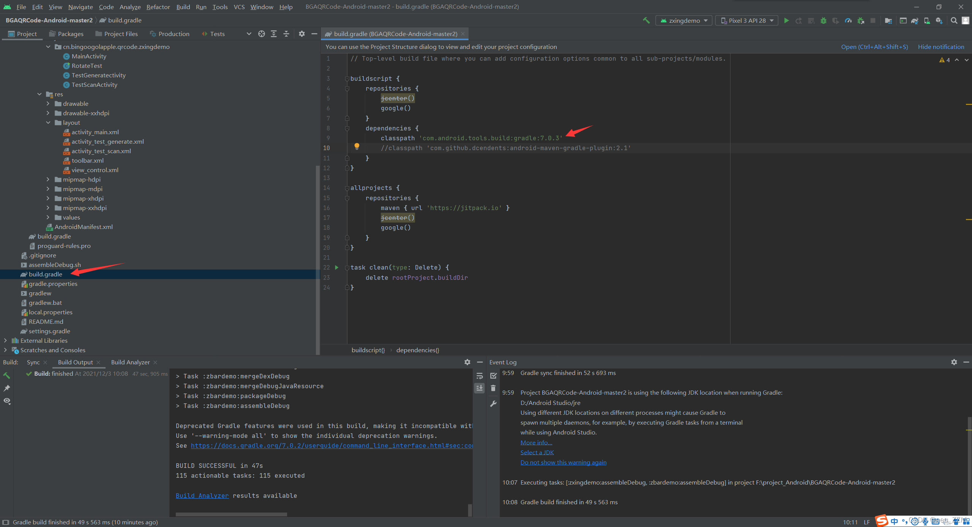Click the Make Project hammer icon in the top toolbar

(646, 20)
